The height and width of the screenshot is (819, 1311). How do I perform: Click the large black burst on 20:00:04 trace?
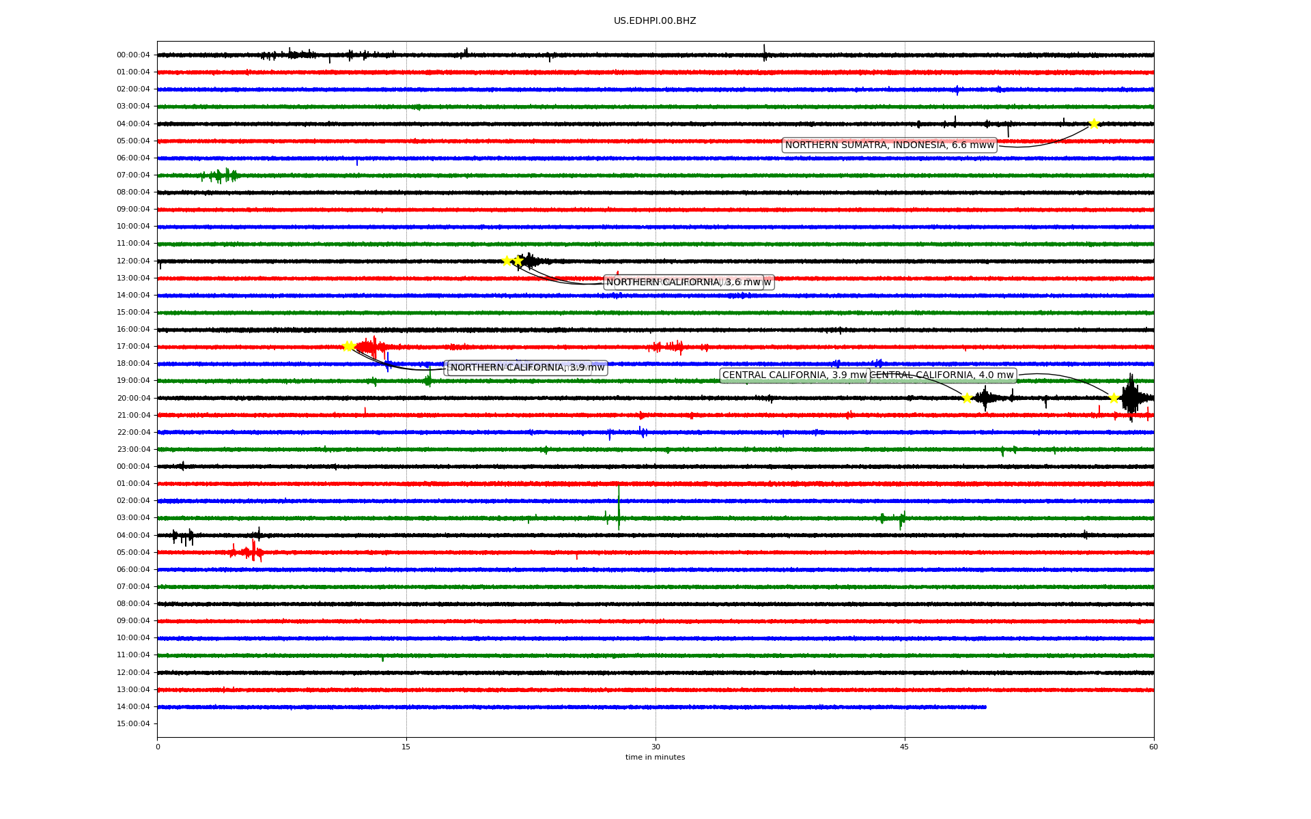tap(1131, 397)
